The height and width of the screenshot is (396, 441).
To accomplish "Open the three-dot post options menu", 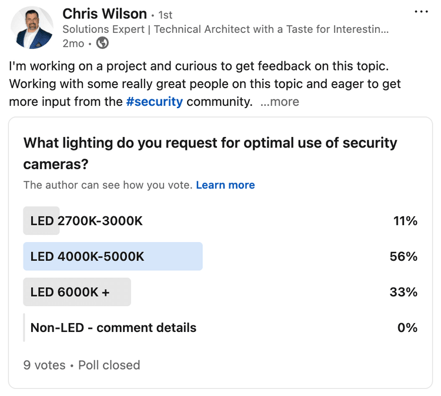I will coord(421,12).
